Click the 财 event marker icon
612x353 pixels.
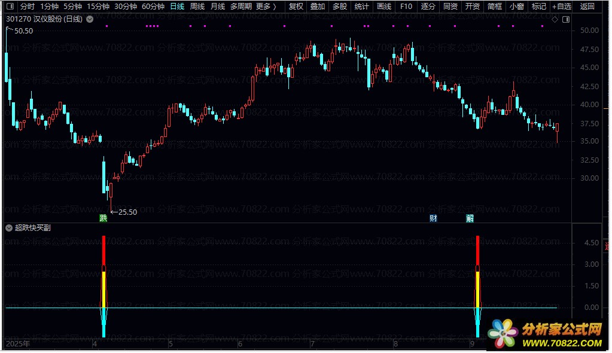(x=433, y=218)
